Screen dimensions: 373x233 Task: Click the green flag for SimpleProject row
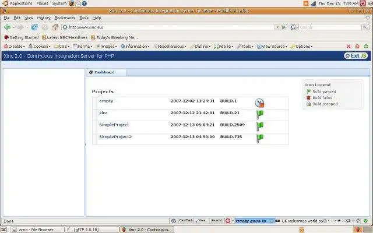(x=259, y=126)
